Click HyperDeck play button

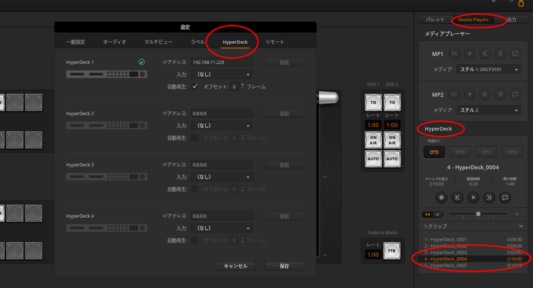[x=473, y=197]
